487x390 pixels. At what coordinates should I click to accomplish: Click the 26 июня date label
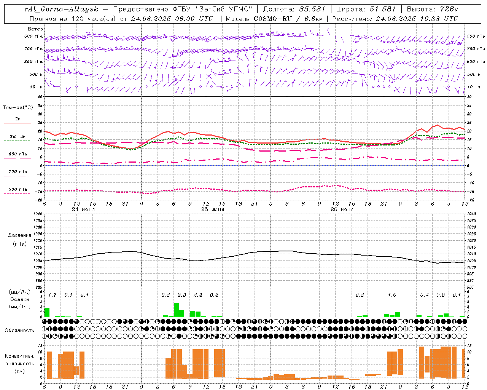pyautogui.click(x=342, y=209)
